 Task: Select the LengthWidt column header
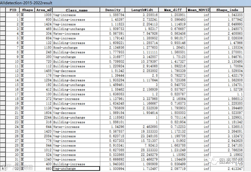(x=142, y=10)
